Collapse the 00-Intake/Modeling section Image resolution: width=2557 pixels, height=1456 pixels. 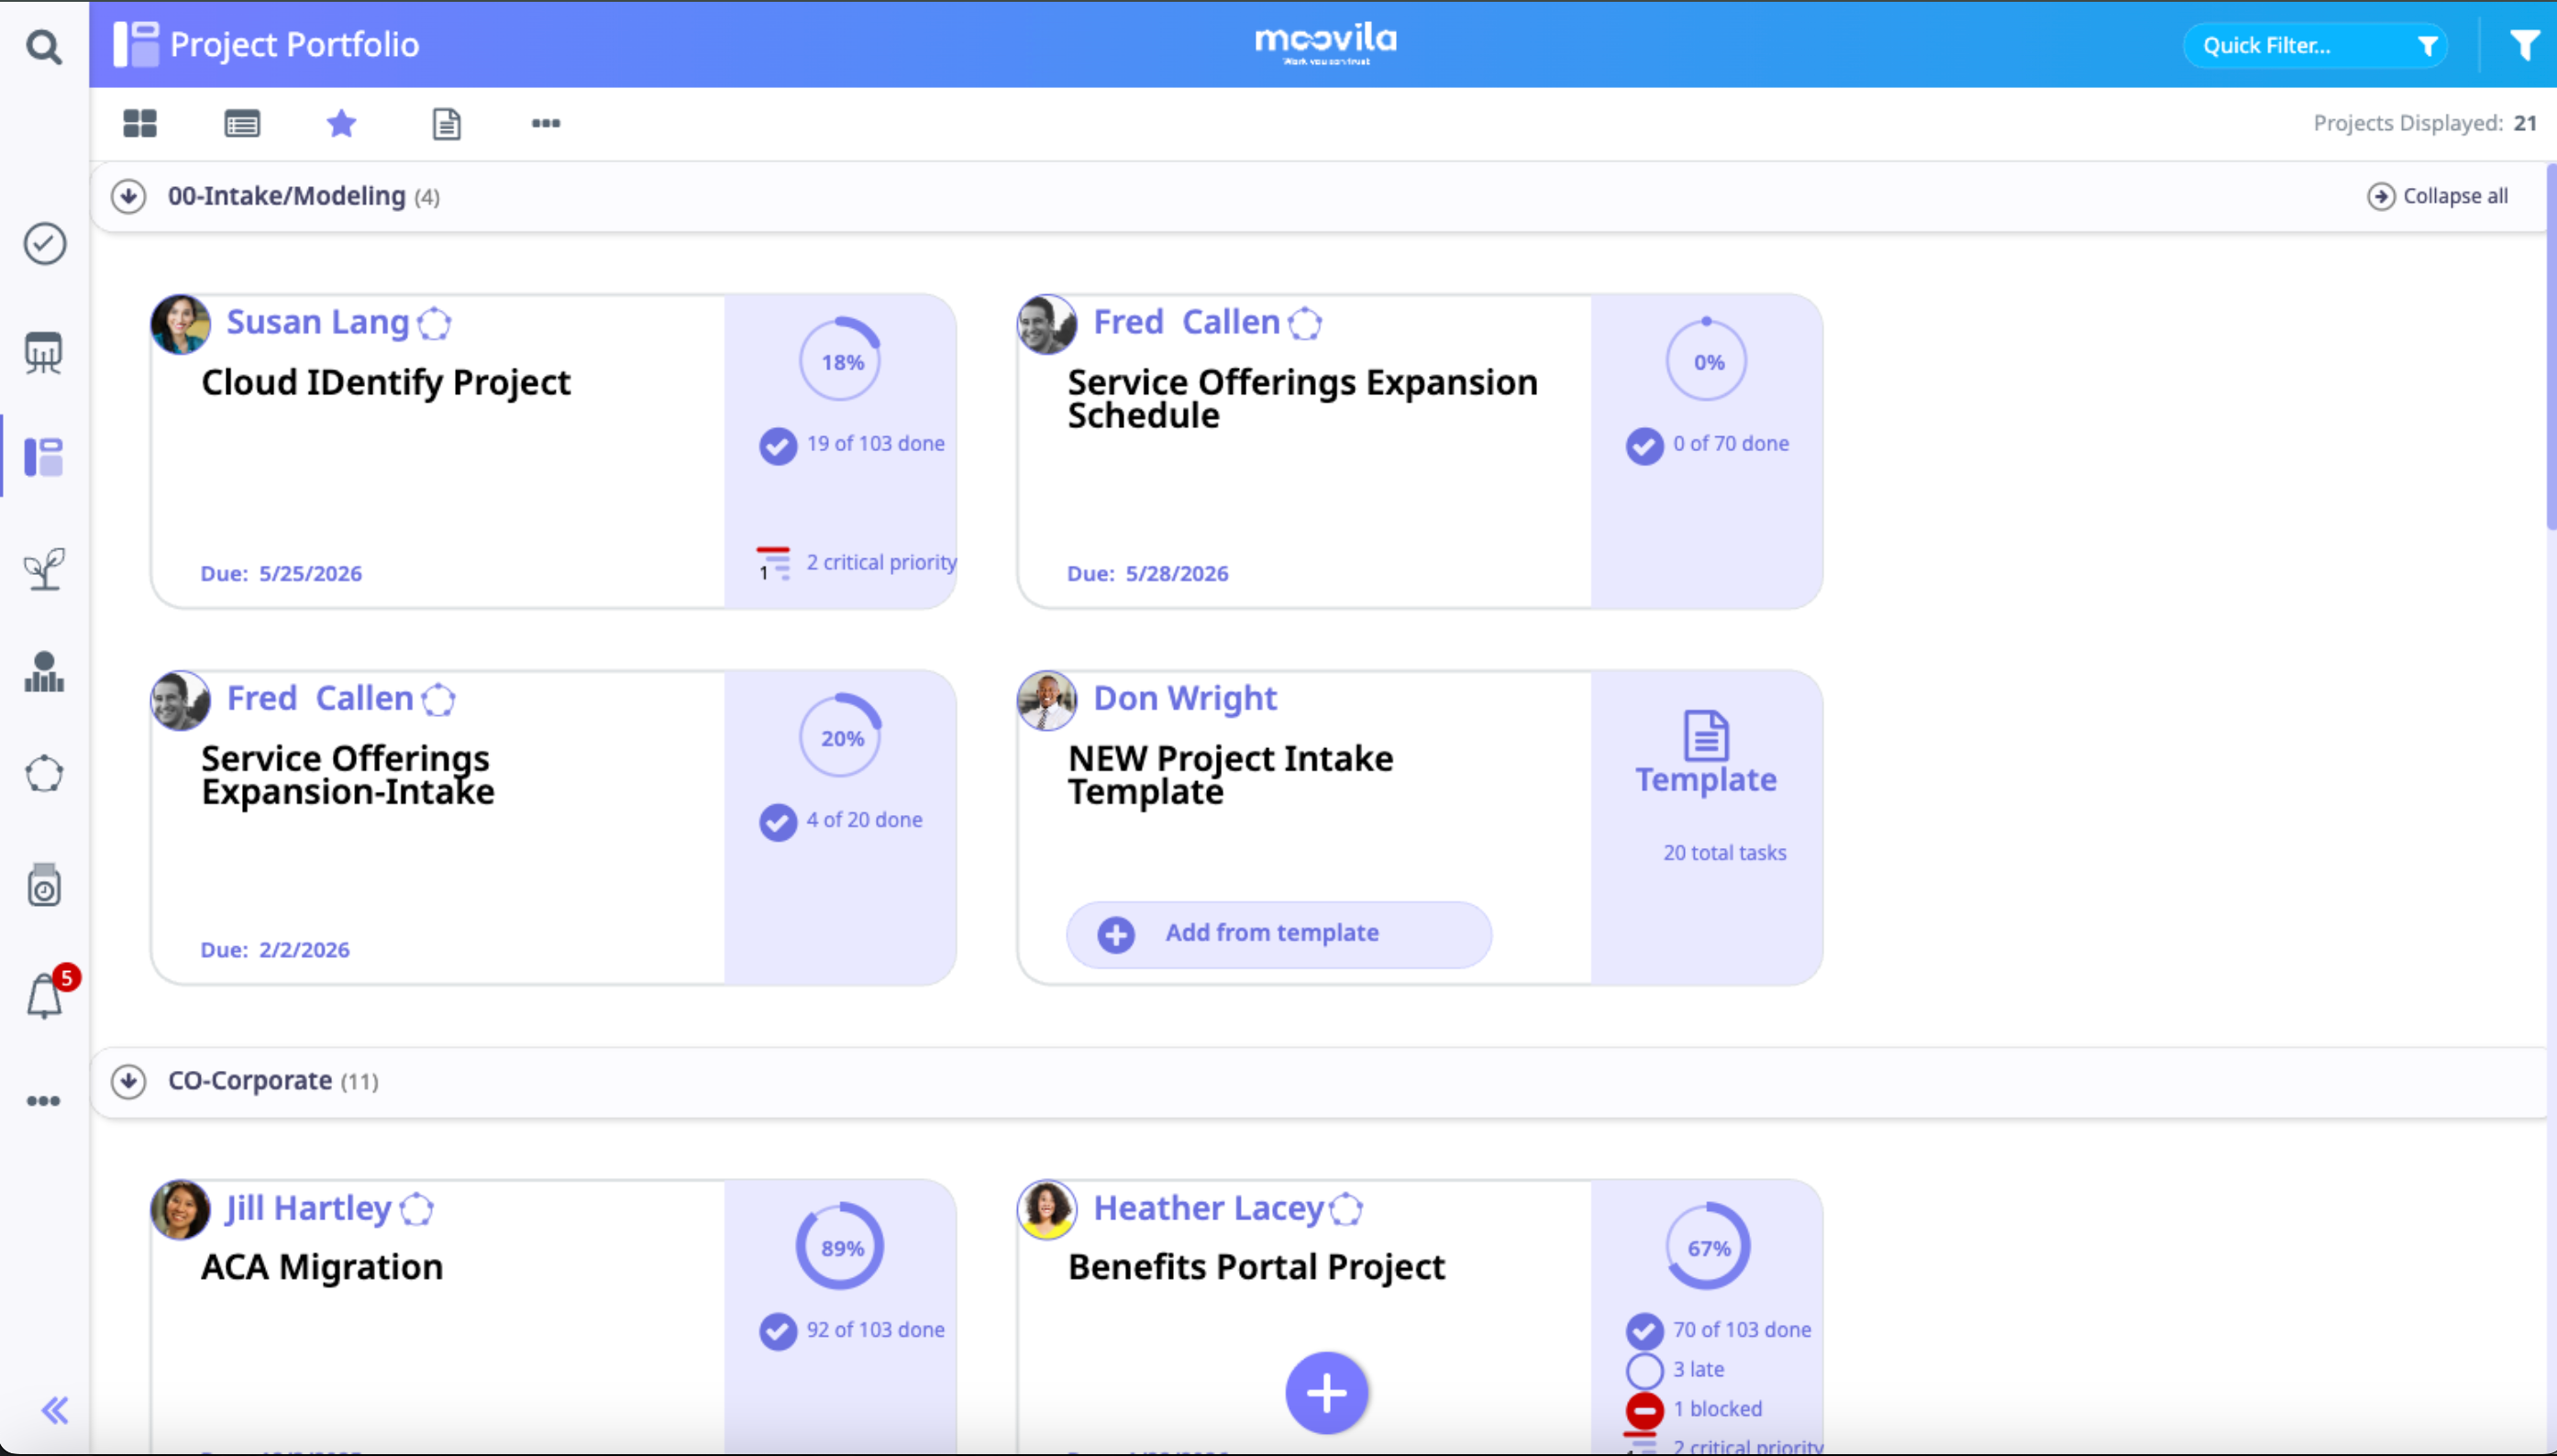tap(128, 196)
